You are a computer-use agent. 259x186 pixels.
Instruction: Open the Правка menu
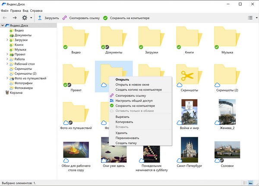pos(16,11)
